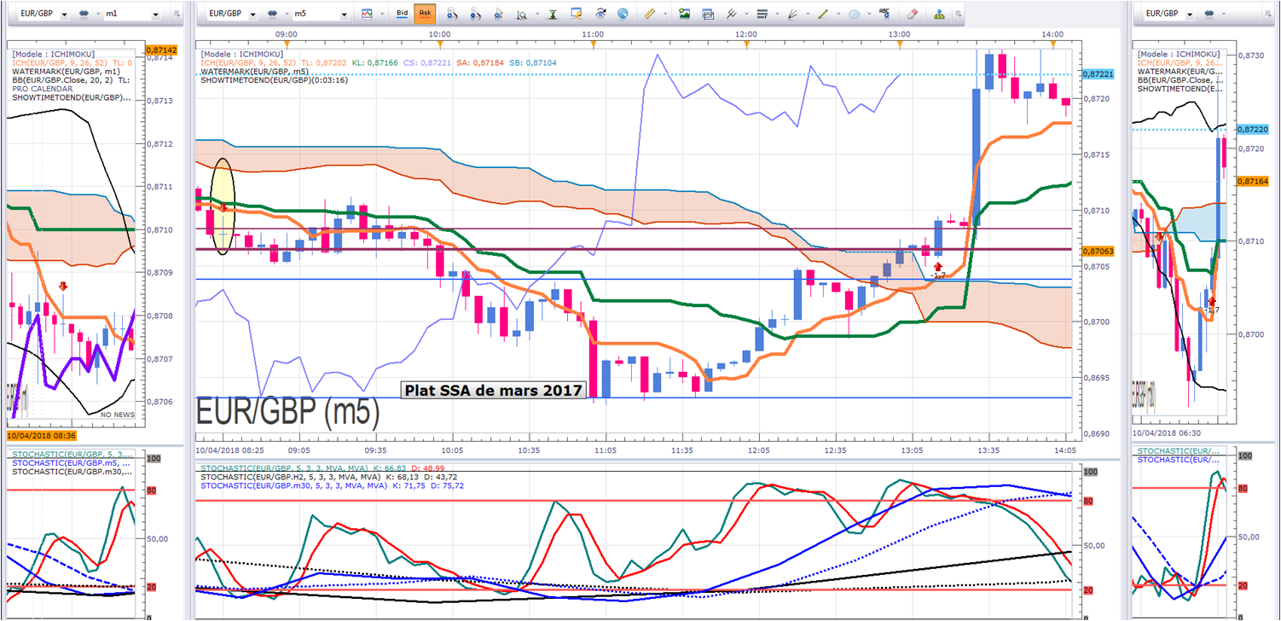Click the orange 09:00 time marker
The height and width of the screenshot is (621, 1281).
tap(287, 44)
